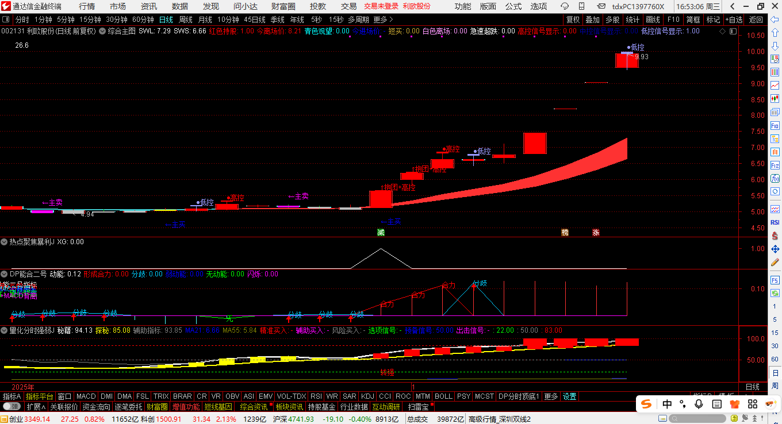Select the KDJ indicator tab
Viewport: 782px width, 424px height.
pyautogui.click(x=367, y=396)
